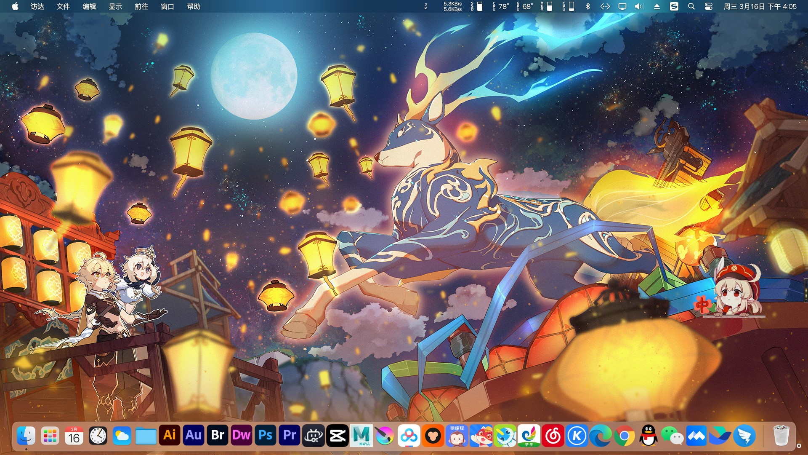Launch Google Chrome from the dock
Screen dimensions: 808x455
[x=625, y=436]
